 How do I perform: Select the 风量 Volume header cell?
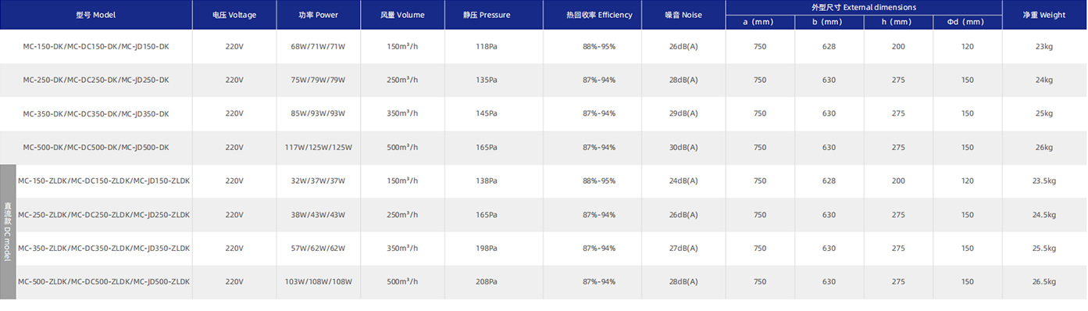click(402, 15)
